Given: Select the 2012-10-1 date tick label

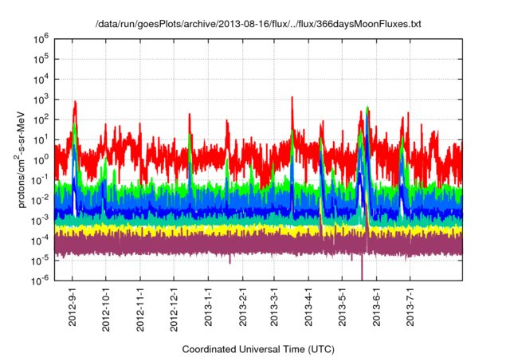Looking at the screenshot, I should coord(106,308).
